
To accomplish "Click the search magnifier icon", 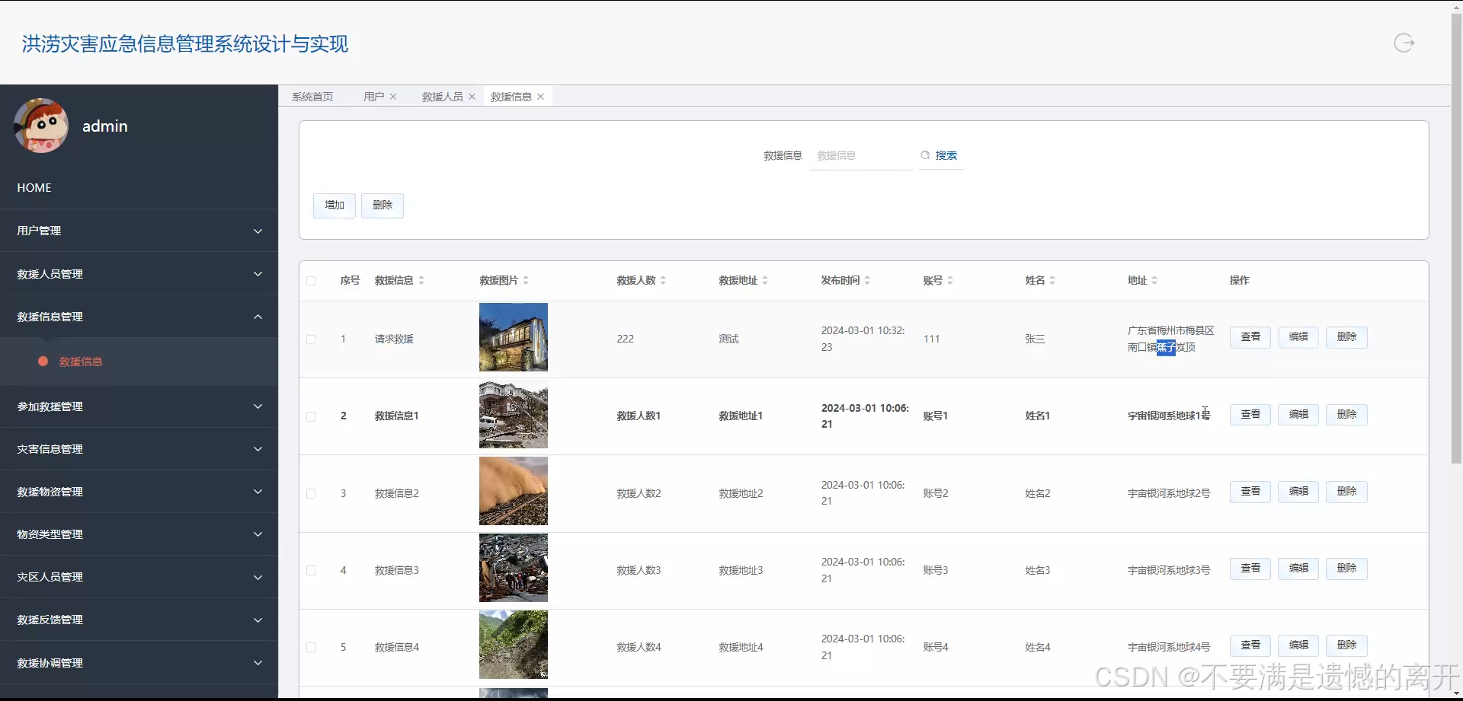I will point(925,155).
